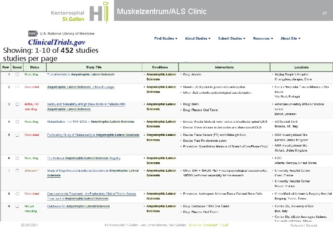333x230 pixels.
Task: Click the Interventions column header
Action: [224, 67]
